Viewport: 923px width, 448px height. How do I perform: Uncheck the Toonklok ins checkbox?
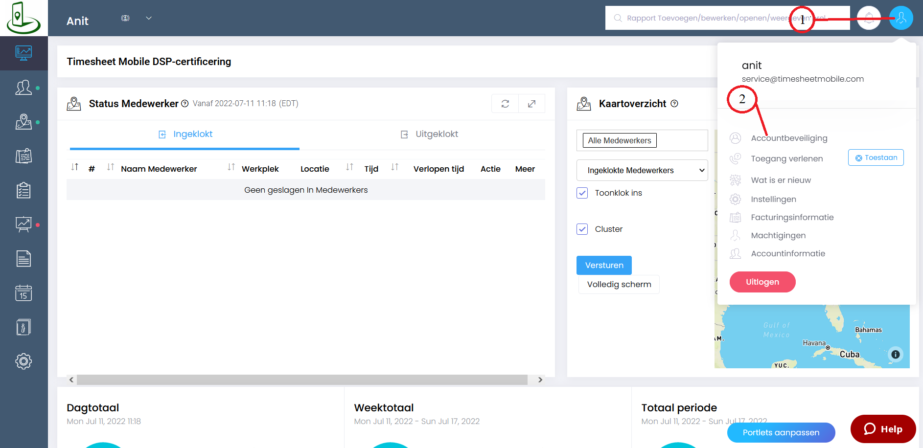pos(582,193)
